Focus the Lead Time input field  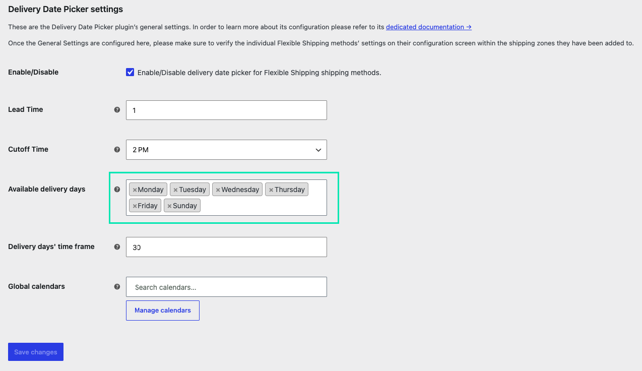click(226, 110)
